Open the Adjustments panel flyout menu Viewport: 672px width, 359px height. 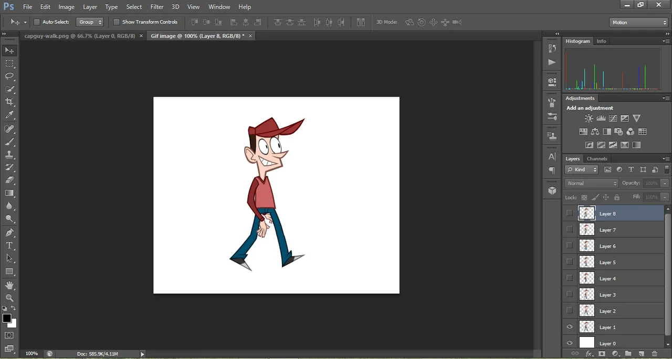click(666, 98)
